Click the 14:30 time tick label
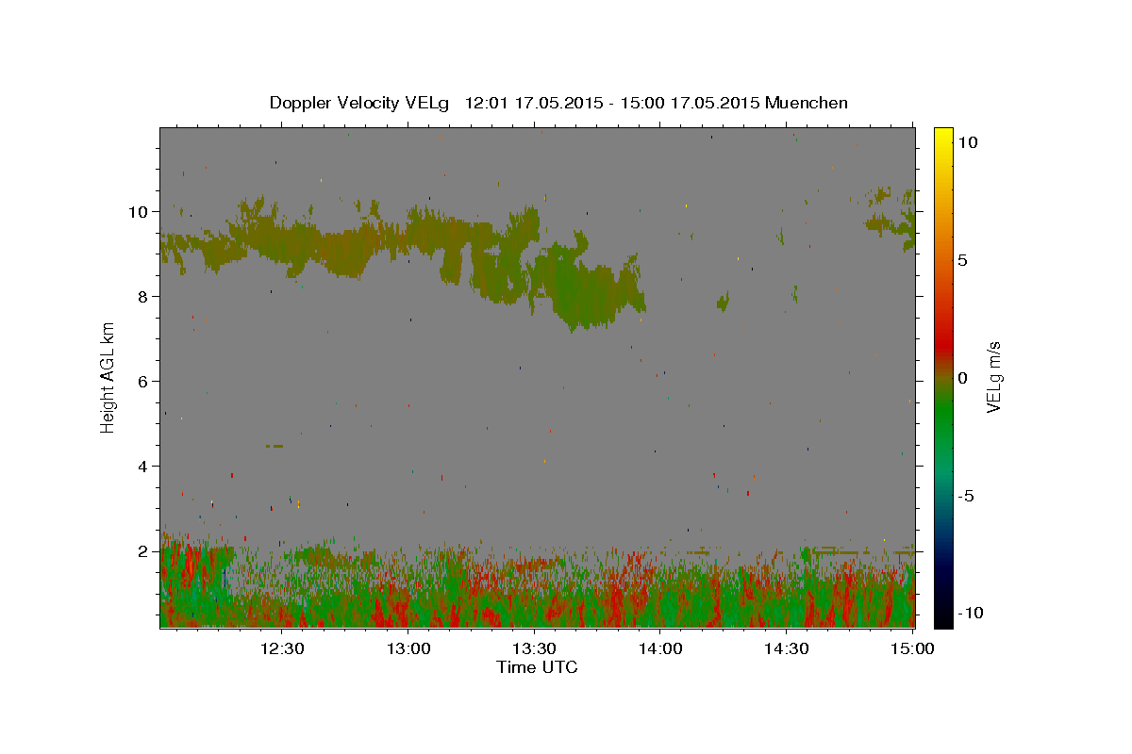The height and width of the screenshot is (754, 1132). click(x=786, y=648)
